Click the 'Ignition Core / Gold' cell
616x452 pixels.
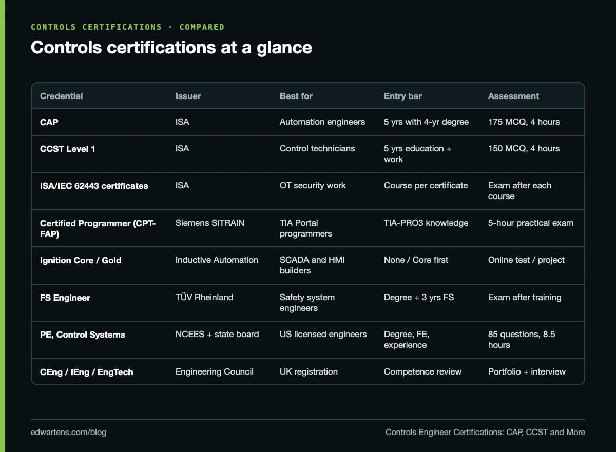(81, 260)
